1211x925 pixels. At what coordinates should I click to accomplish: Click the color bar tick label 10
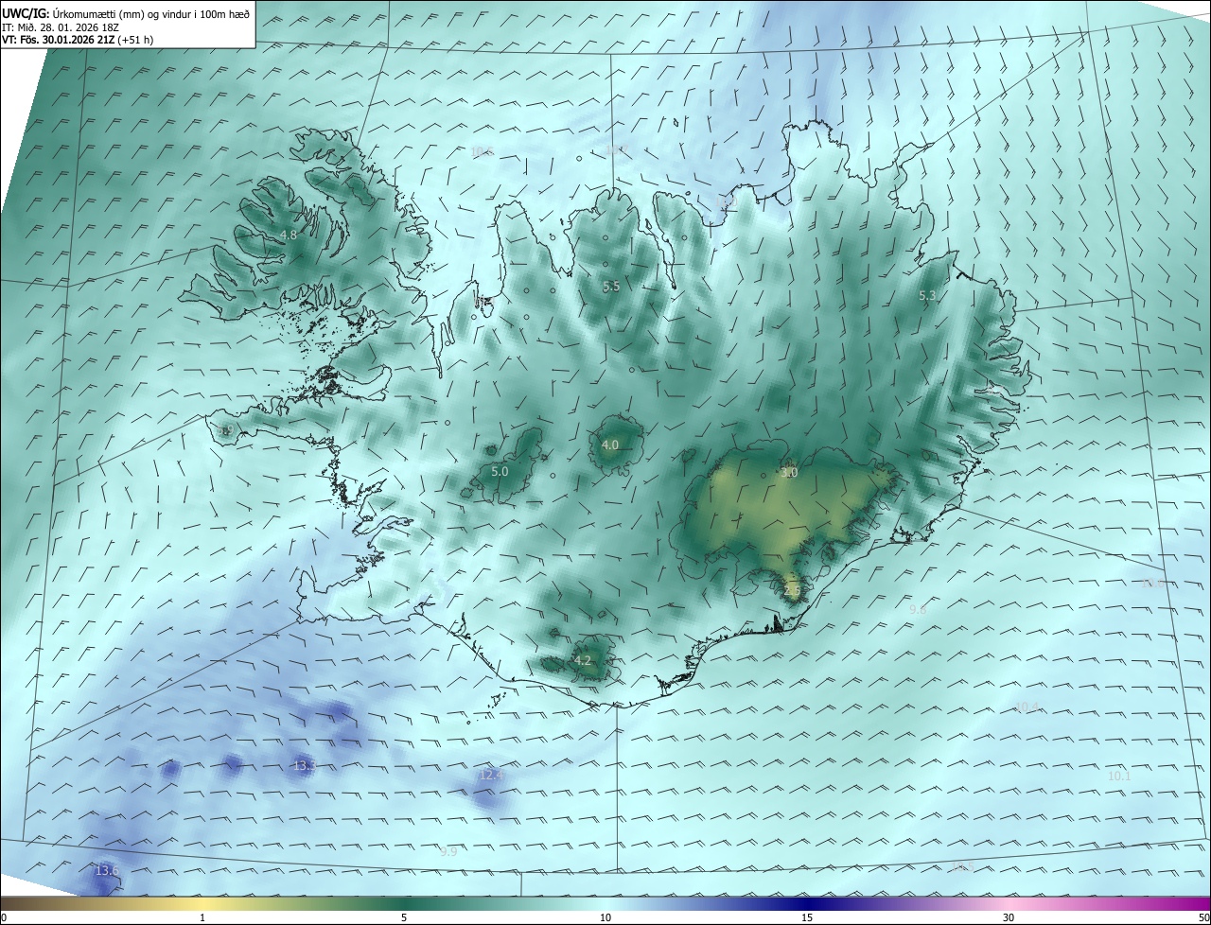point(605,917)
